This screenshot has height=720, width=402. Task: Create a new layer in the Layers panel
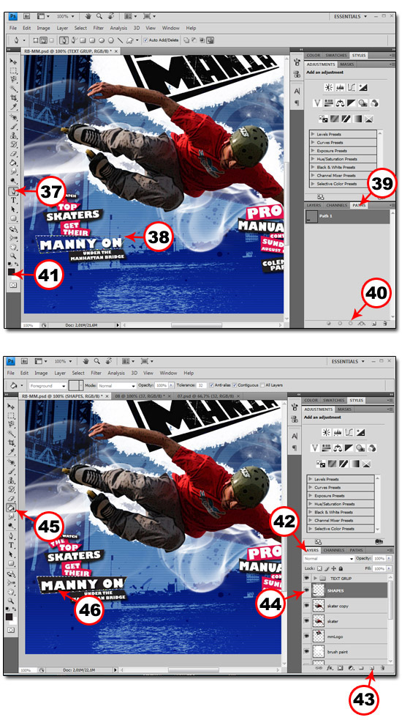click(372, 668)
